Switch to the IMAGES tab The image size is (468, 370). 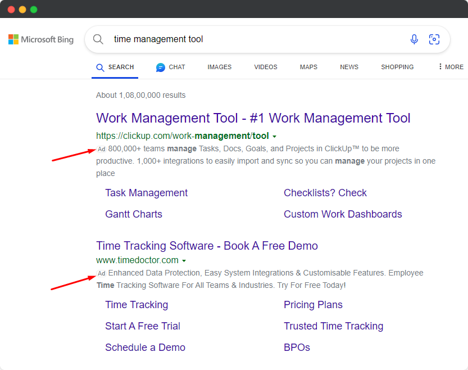pyautogui.click(x=219, y=67)
